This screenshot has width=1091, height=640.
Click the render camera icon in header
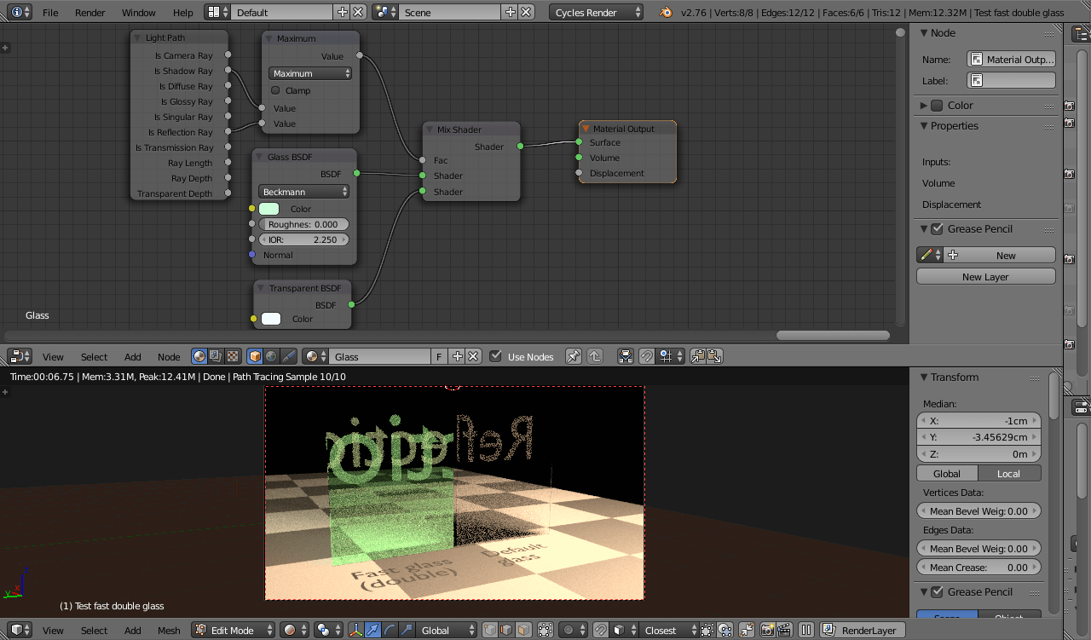766,630
